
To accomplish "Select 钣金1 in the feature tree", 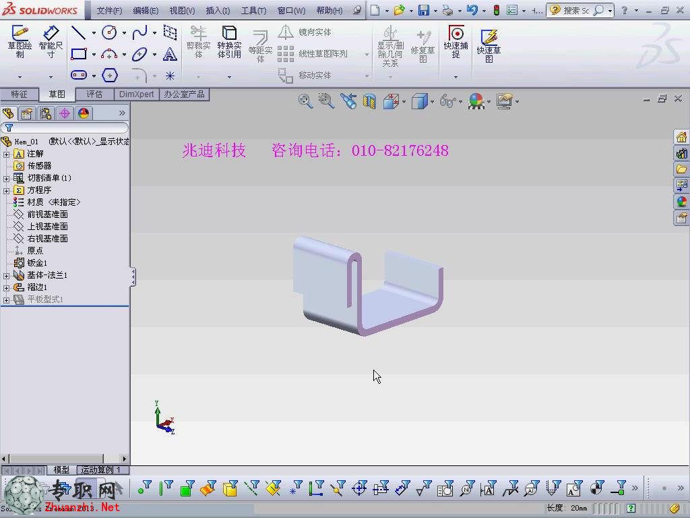I will pyautogui.click(x=37, y=263).
